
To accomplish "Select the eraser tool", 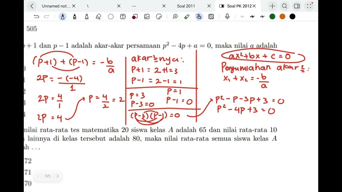I will pyautogui.click(x=98, y=17).
